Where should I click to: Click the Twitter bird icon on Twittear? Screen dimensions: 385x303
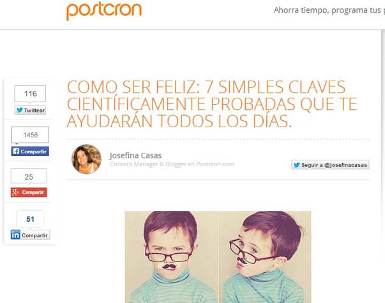click(x=20, y=110)
